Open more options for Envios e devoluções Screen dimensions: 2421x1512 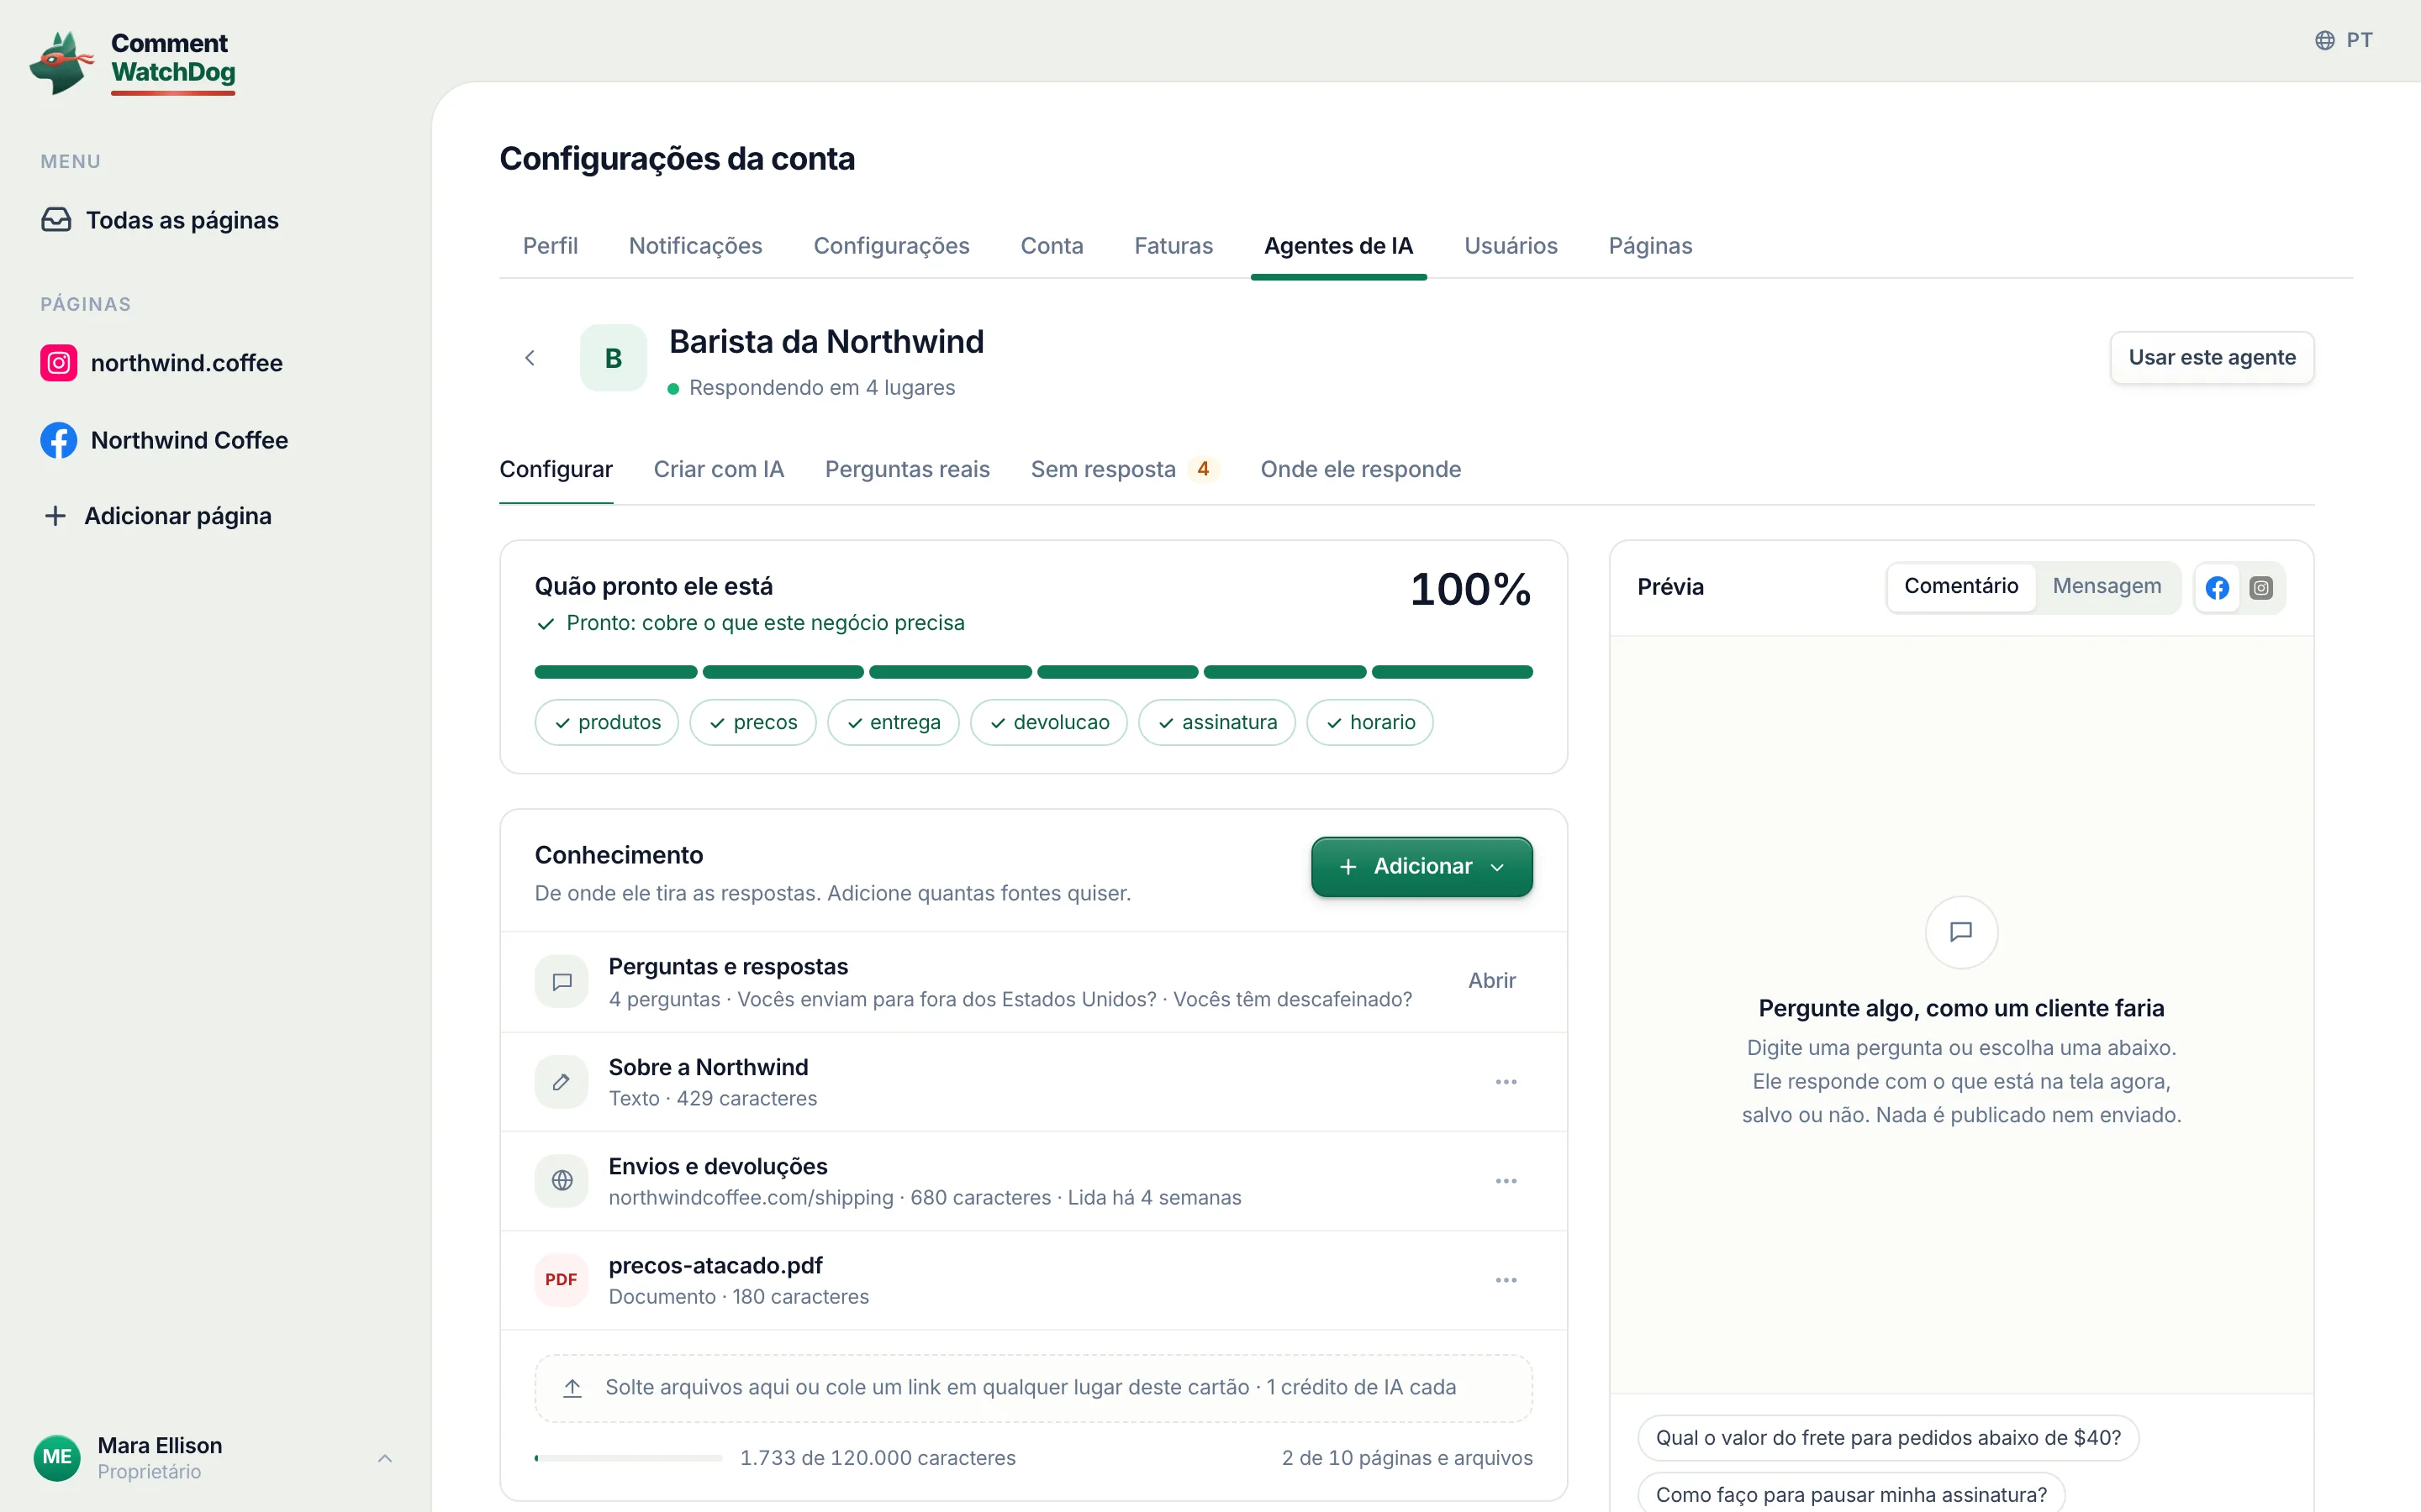pos(1506,1181)
